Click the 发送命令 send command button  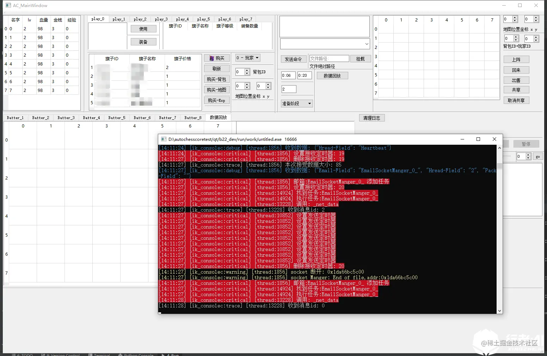[x=294, y=59]
